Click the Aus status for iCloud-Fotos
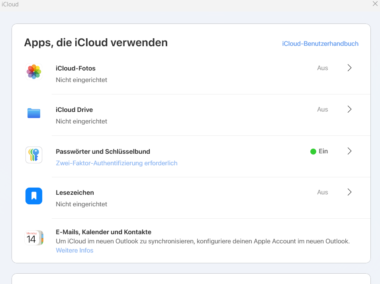This screenshot has height=284, width=380. pos(323,68)
